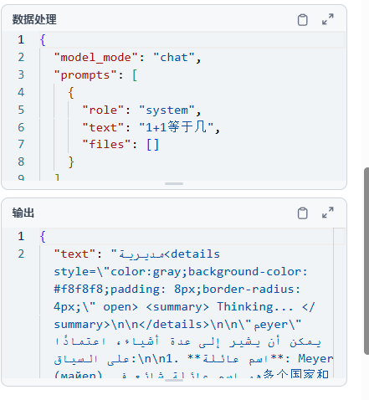Image resolution: width=369 pixels, height=400 pixels.
Task: Click the "chat" value in the code
Action: [x=174, y=58]
